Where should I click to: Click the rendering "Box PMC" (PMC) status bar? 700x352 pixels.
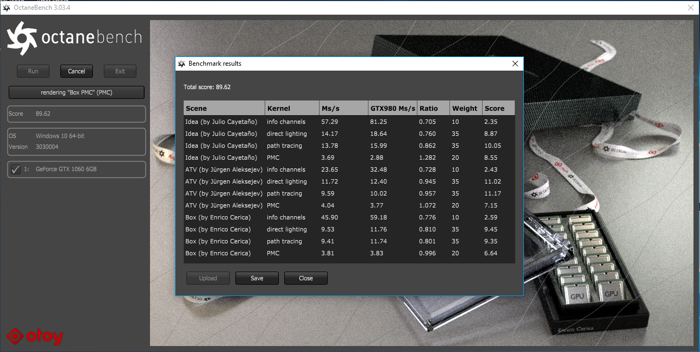(x=77, y=92)
